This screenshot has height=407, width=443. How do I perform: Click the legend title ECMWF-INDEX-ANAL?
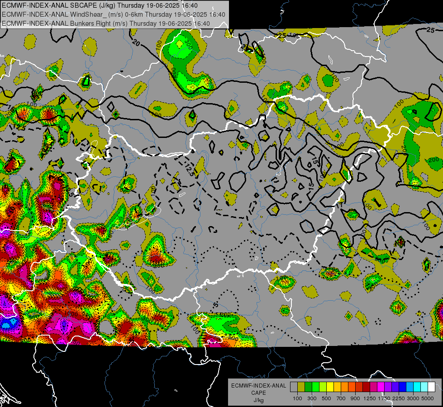(x=258, y=386)
